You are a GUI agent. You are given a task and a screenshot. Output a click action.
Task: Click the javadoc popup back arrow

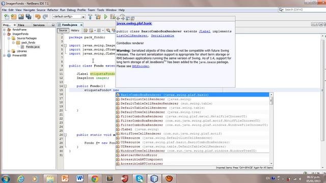click(118, 18)
